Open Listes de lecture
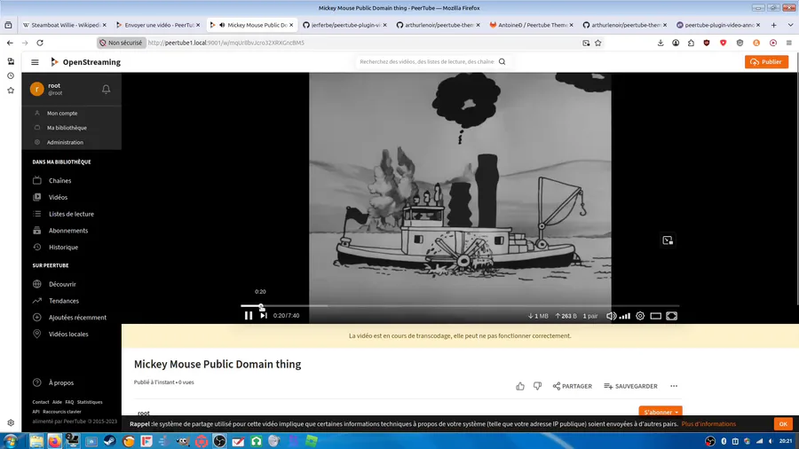 tap(71, 215)
